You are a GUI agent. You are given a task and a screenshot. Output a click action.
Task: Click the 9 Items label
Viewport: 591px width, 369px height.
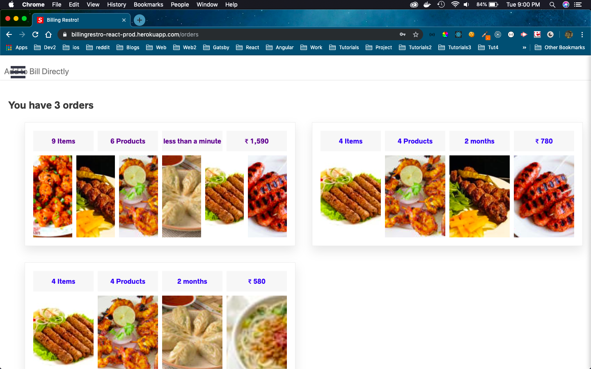[63, 141]
